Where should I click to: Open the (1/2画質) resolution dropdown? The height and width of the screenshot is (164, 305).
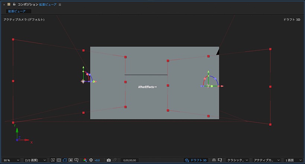[x=35, y=160]
